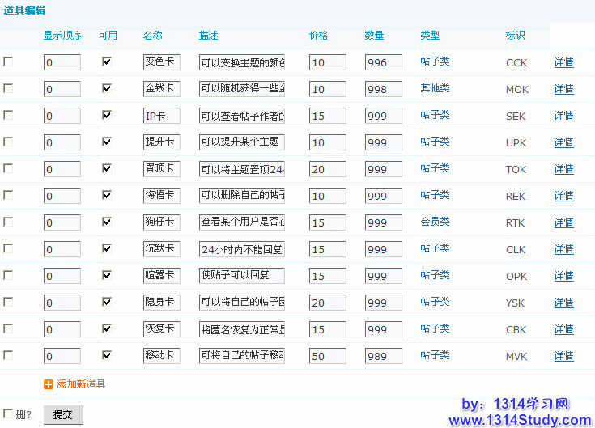The image size is (595, 428).
Task: Click the 帖子类 type for 隐身卡
Action: point(435,302)
